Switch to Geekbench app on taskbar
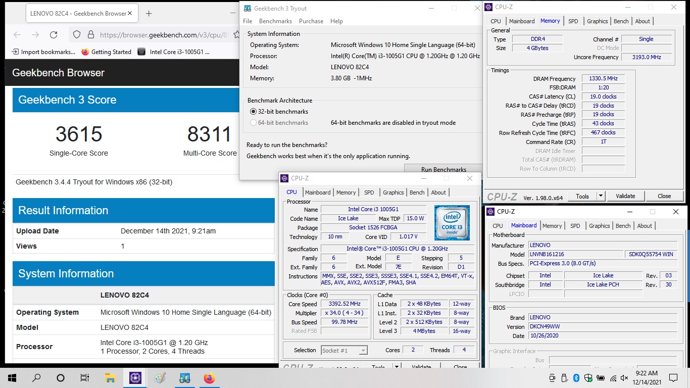The image size is (690, 388). point(184,378)
